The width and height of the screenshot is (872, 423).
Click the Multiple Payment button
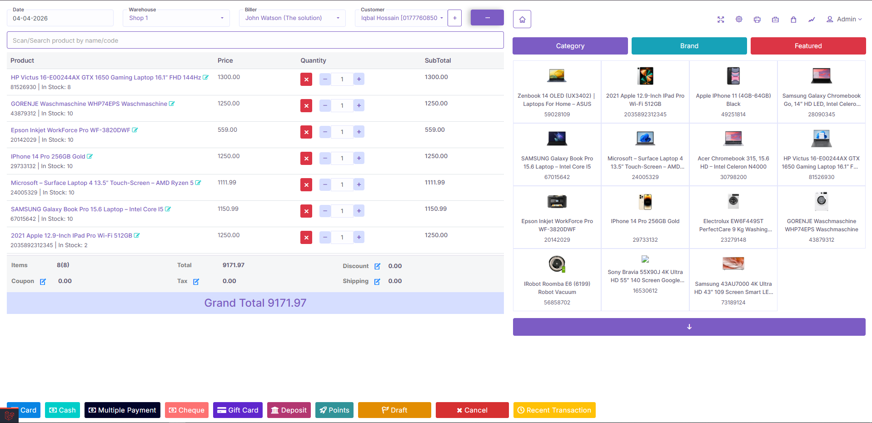[x=122, y=410]
